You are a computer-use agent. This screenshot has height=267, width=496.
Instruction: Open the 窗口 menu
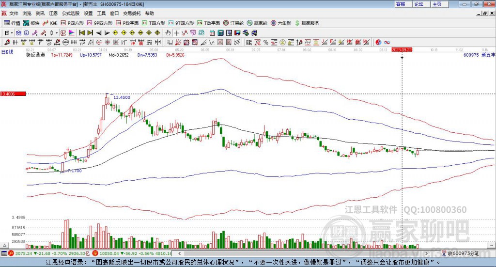pos(114,13)
